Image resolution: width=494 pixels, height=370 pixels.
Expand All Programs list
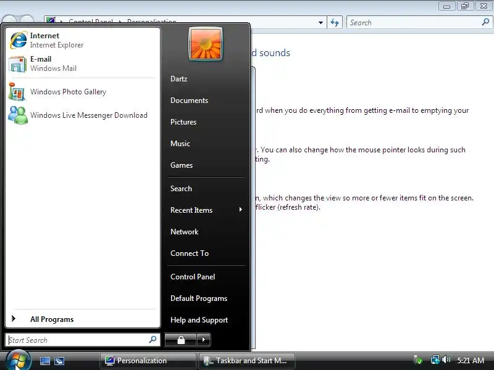(x=83, y=319)
